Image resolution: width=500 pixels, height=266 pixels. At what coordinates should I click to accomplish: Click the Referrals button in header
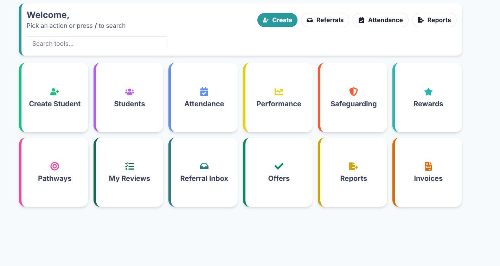325,20
